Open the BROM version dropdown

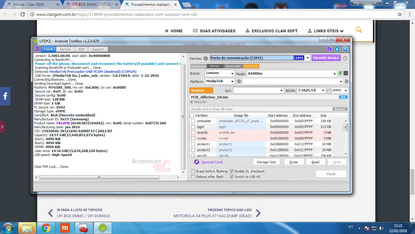point(323,90)
